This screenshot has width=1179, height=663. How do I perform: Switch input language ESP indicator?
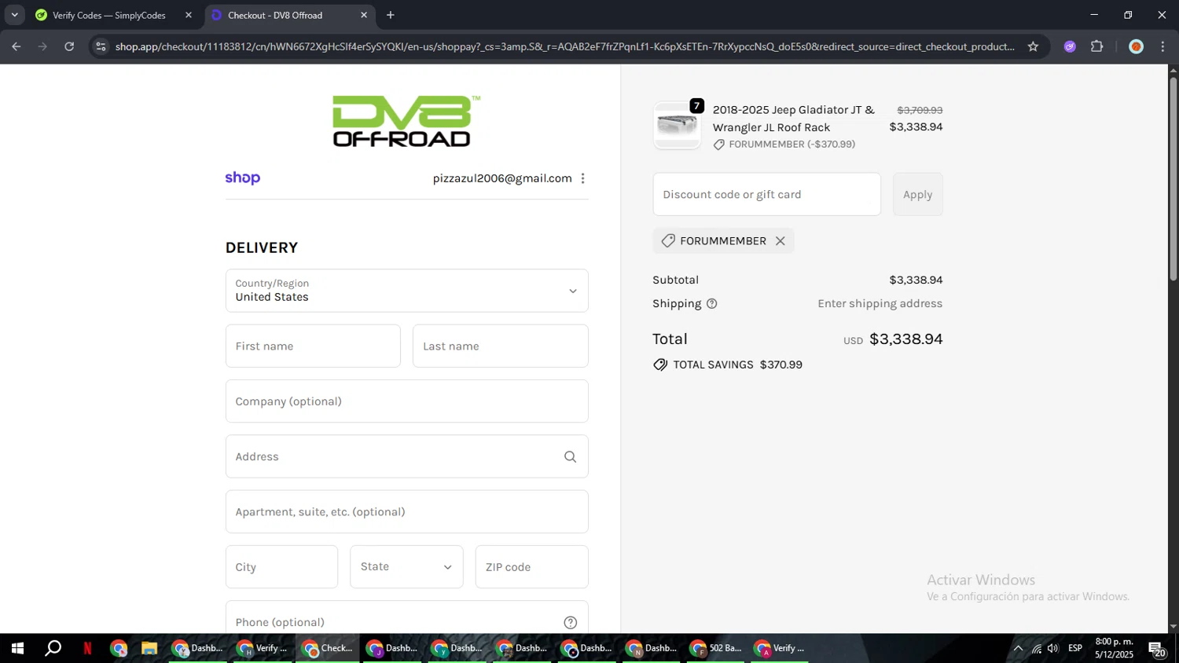(x=1075, y=648)
